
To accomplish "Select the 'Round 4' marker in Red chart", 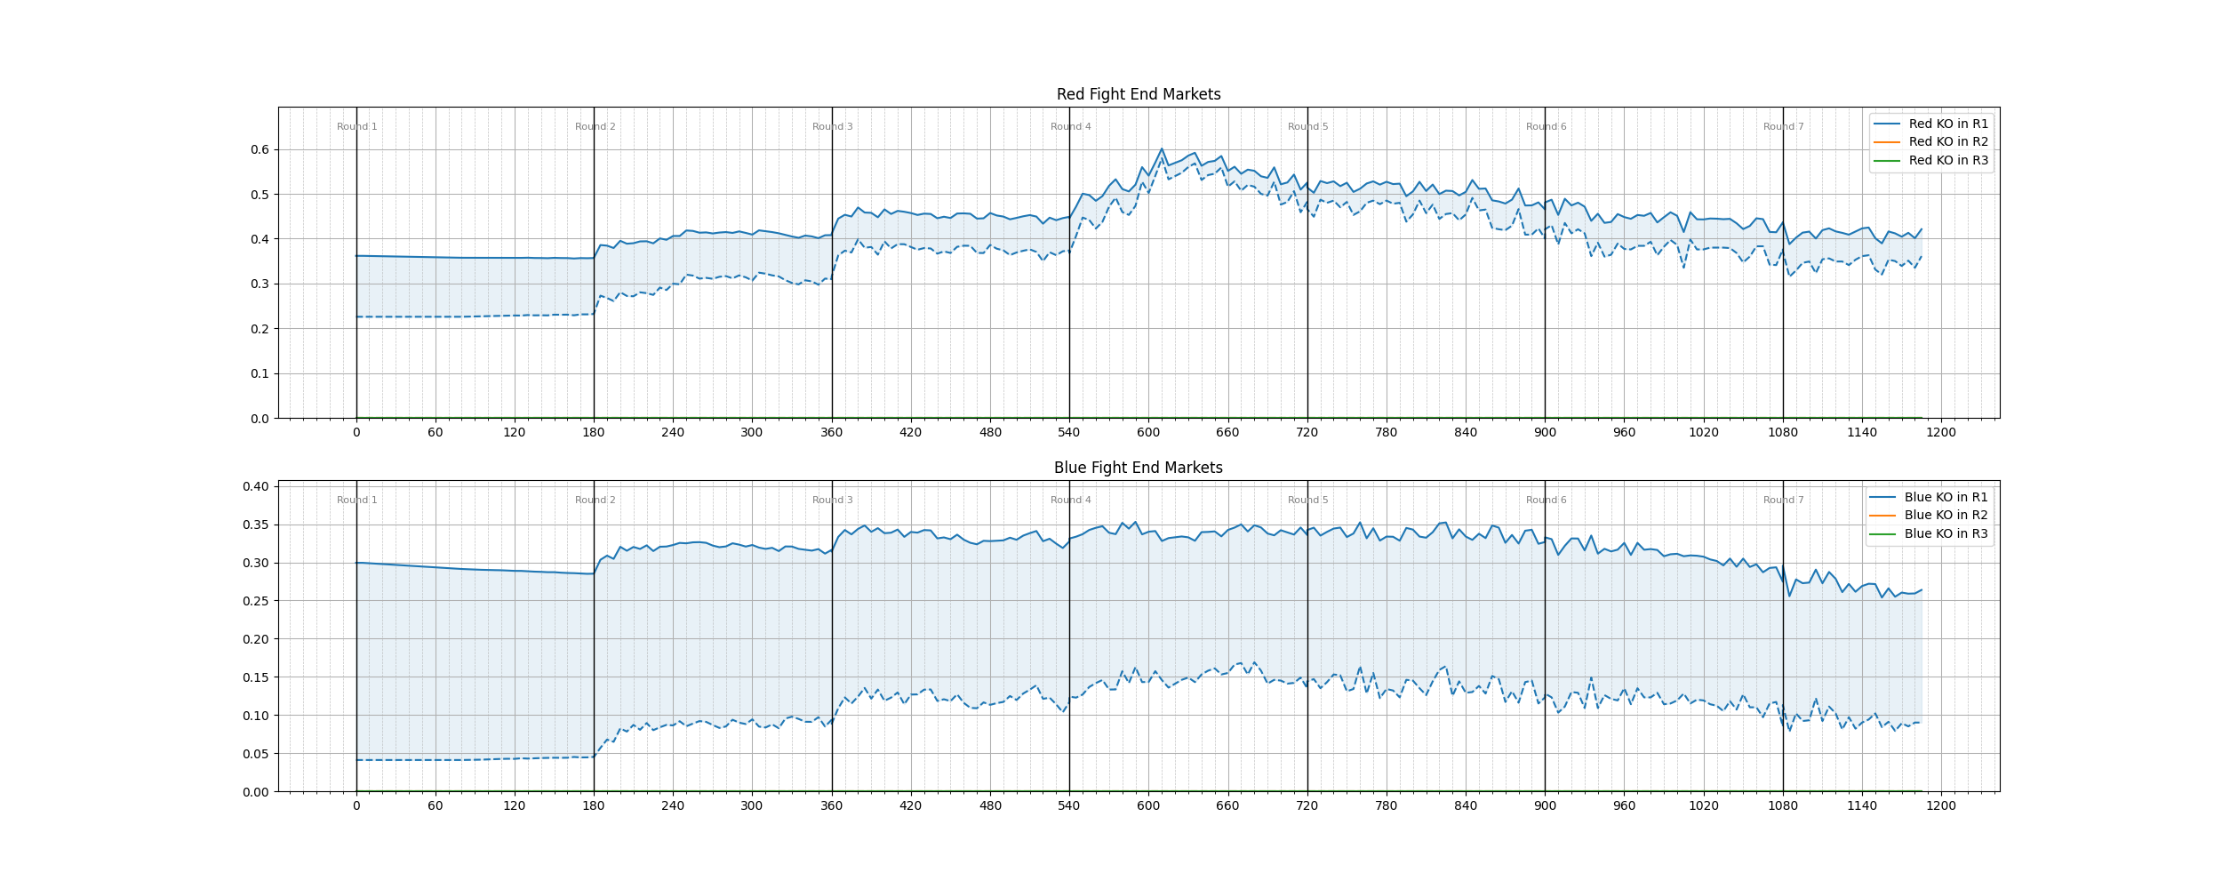I will (x=1070, y=126).
